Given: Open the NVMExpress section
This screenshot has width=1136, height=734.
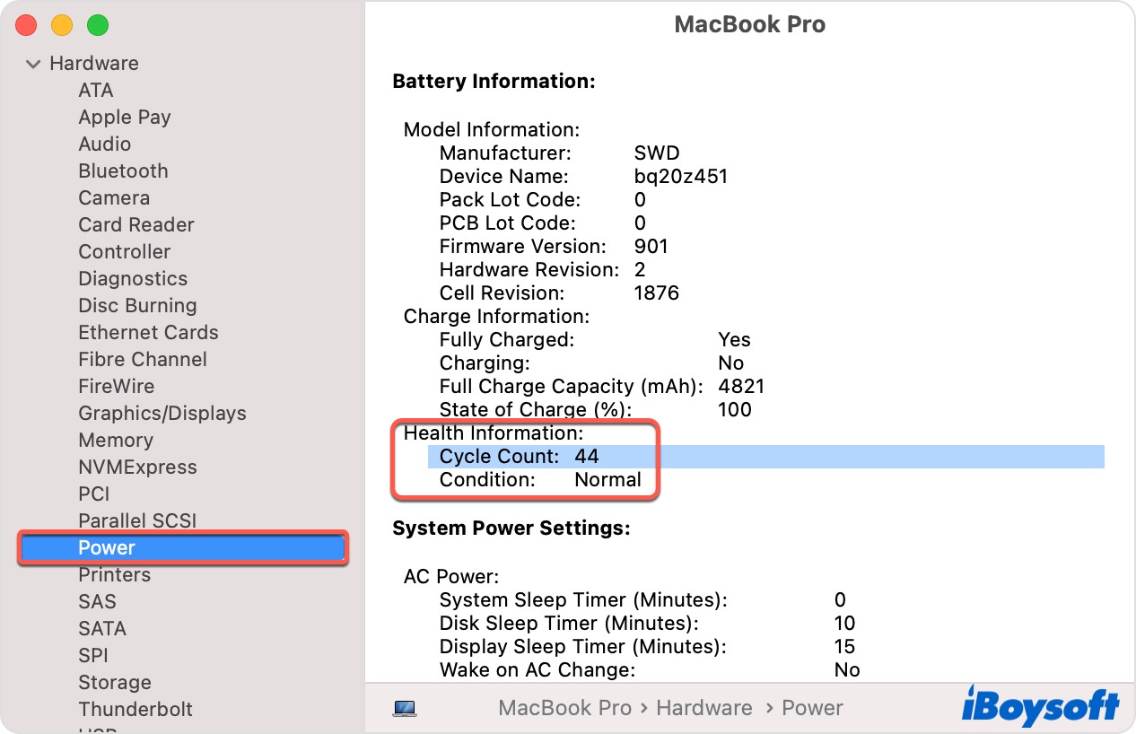Looking at the screenshot, I should 137,467.
